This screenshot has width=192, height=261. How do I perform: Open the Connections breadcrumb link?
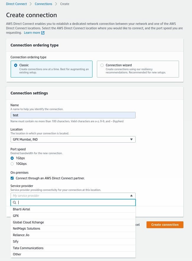point(43,4)
